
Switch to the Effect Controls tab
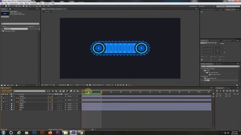pyautogui.click(x=21, y=9)
